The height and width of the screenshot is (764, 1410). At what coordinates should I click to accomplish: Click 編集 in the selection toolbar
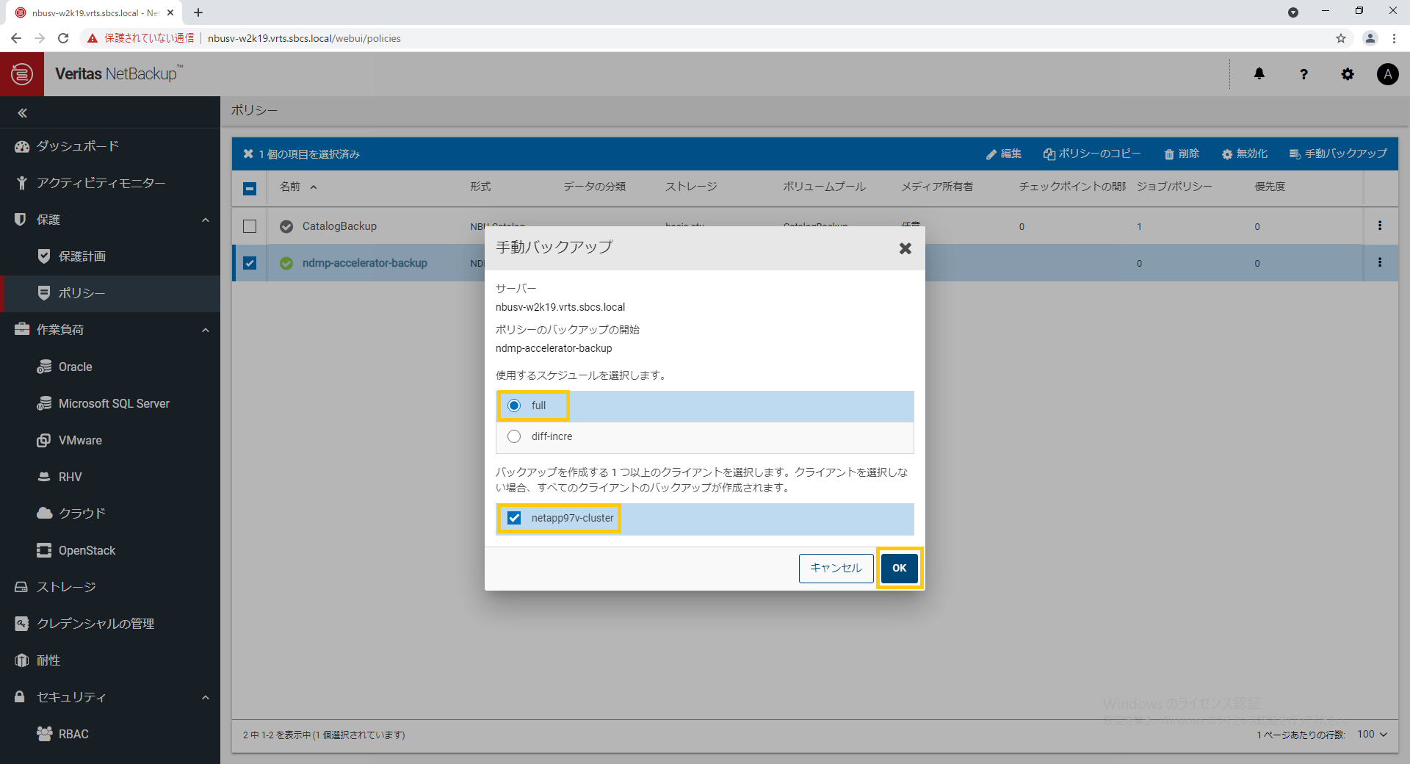click(1004, 154)
